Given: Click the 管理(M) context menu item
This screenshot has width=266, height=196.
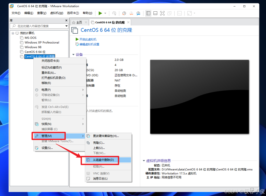Looking at the screenshot, I should [x=60, y=136].
